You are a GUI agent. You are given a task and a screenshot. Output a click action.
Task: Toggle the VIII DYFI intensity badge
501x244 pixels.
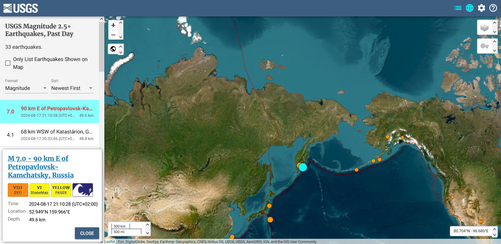[x=18, y=190]
